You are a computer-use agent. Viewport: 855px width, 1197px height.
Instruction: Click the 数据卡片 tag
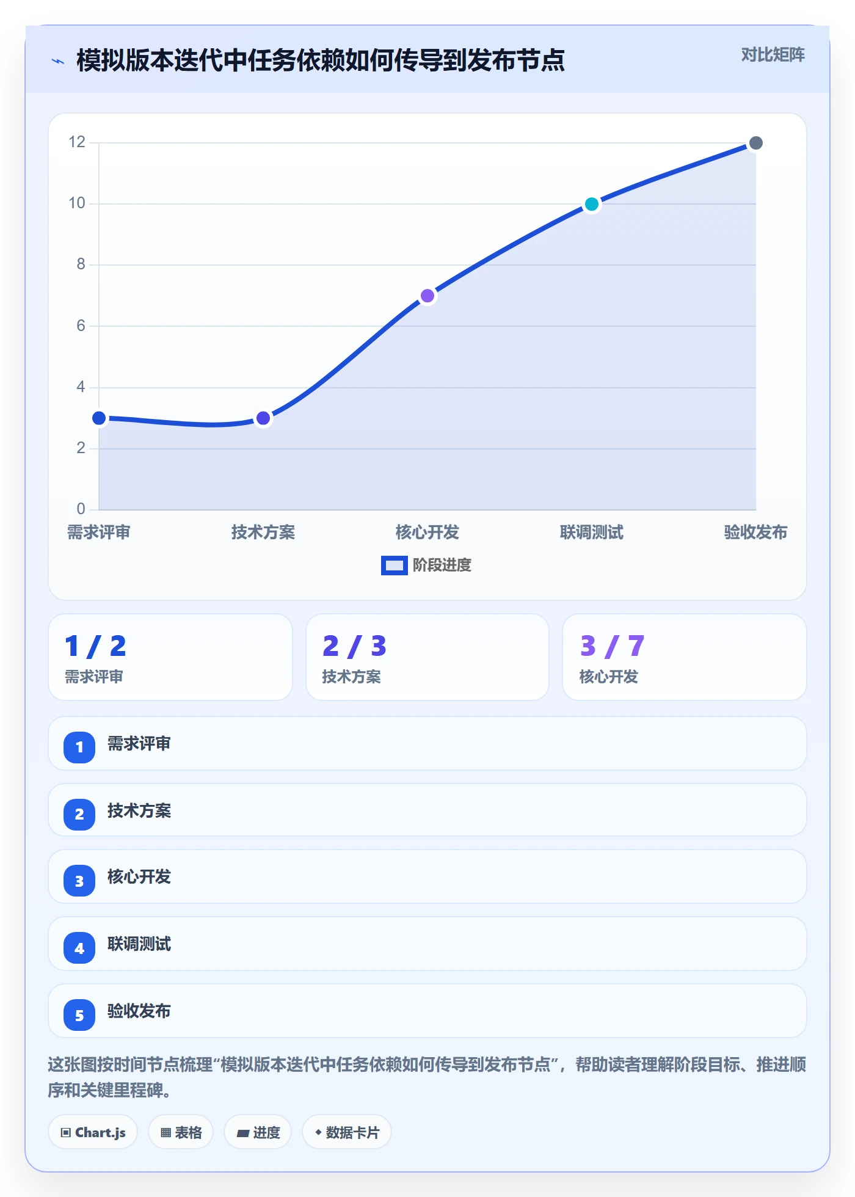click(x=347, y=1132)
